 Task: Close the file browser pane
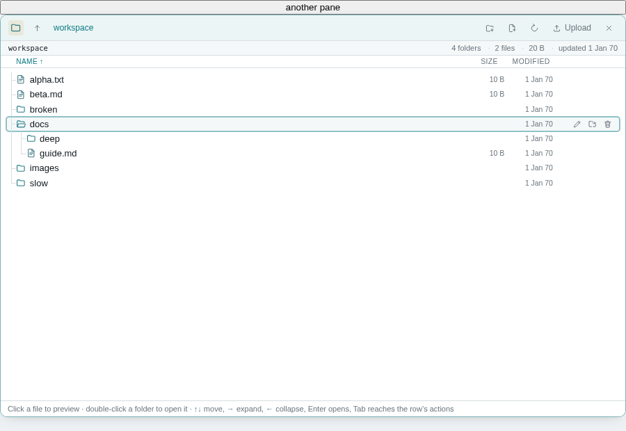tap(609, 28)
